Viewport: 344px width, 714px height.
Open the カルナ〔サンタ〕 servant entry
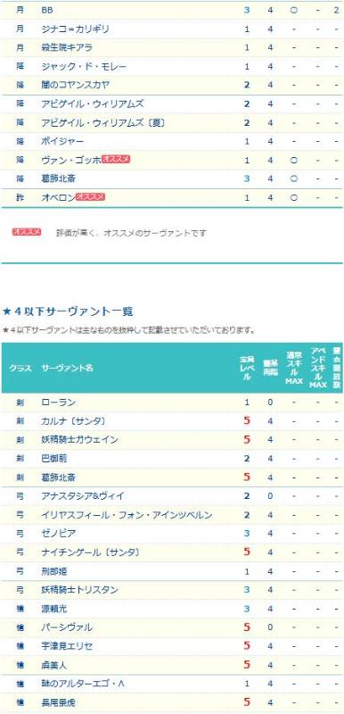click(x=74, y=421)
